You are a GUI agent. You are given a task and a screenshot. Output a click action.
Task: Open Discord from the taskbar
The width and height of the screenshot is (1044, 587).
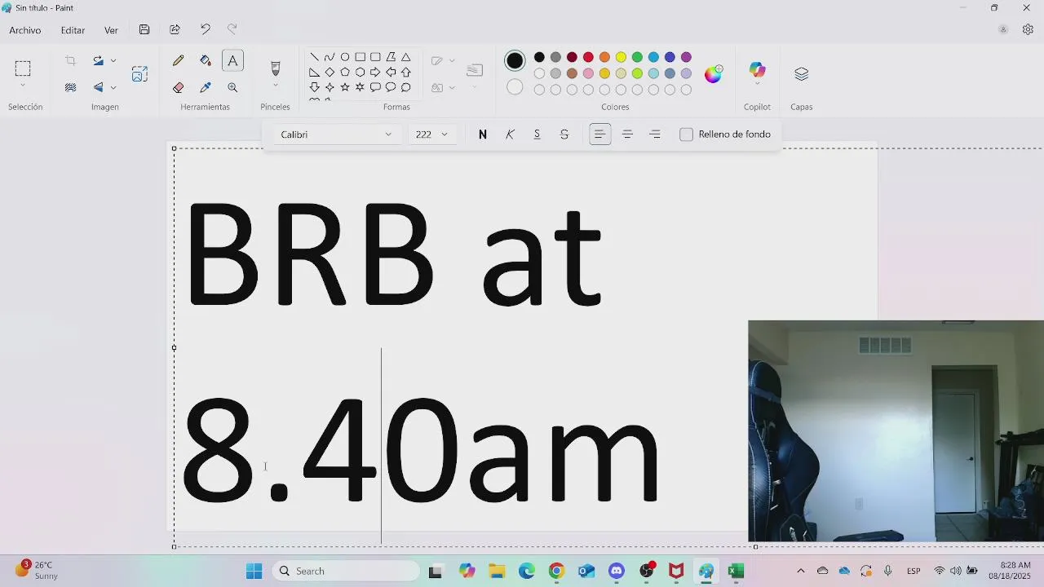[617, 571]
